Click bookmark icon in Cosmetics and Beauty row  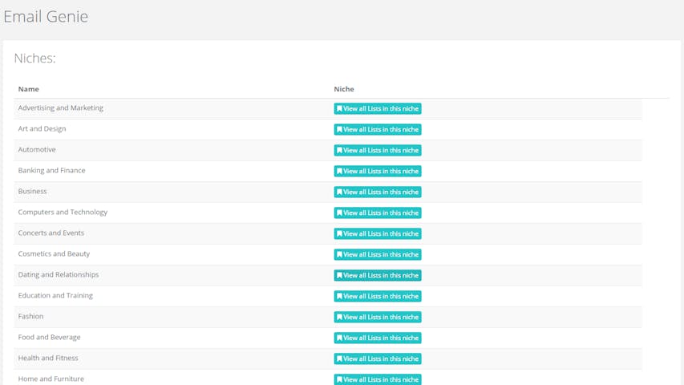click(339, 255)
